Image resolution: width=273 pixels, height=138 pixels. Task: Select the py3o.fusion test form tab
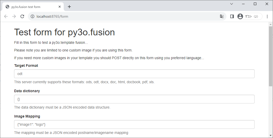(28, 7)
